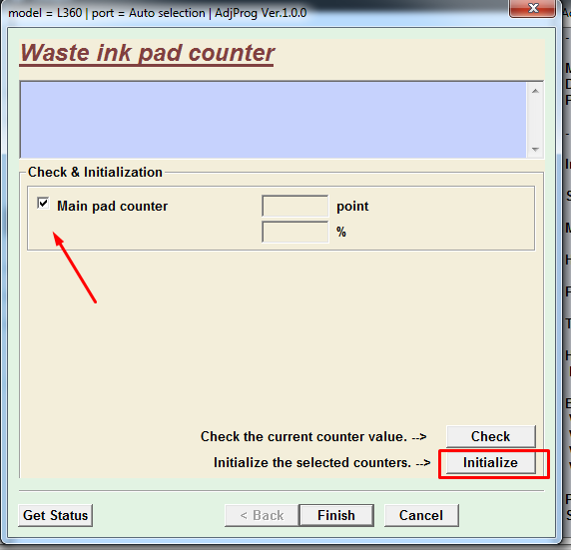Click the Initialize button
The image size is (571, 550).
pos(491,462)
